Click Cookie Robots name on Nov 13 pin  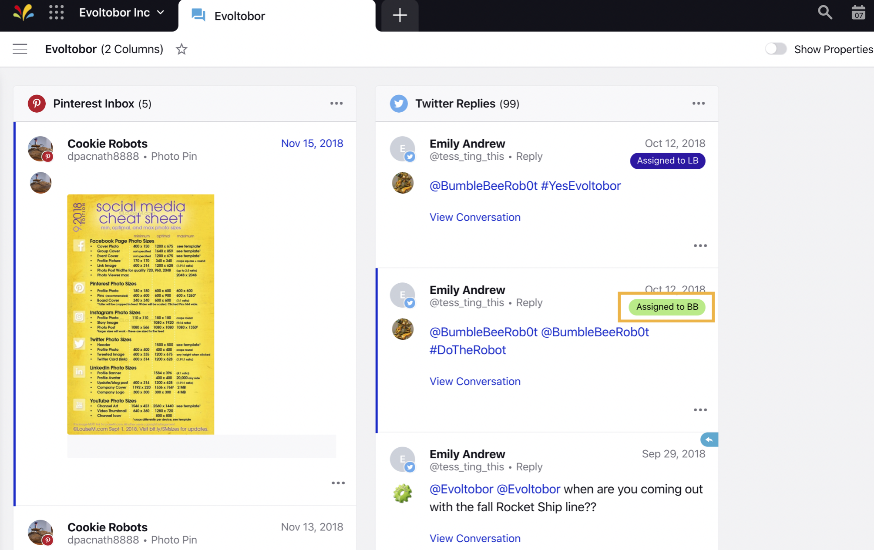pyautogui.click(x=108, y=527)
